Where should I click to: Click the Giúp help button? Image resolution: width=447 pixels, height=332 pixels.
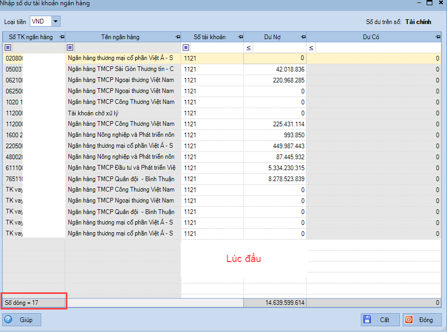point(22,319)
